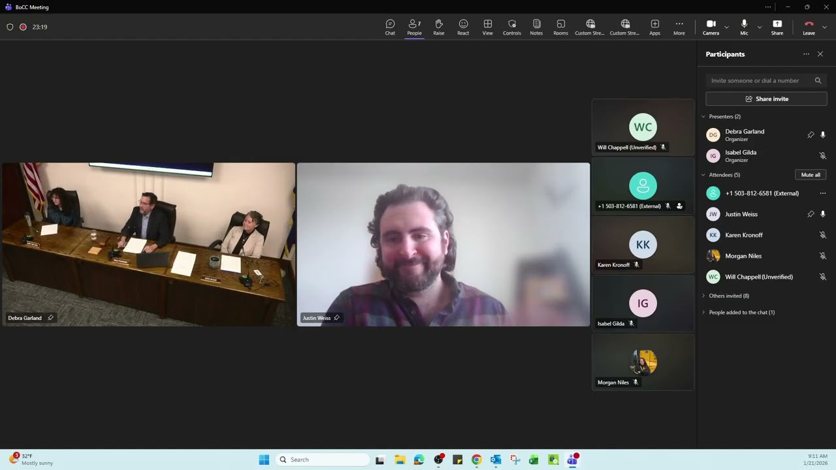The height and width of the screenshot is (470, 836).
Task: Open the meeting Chat panel
Action: pos(390,27)
